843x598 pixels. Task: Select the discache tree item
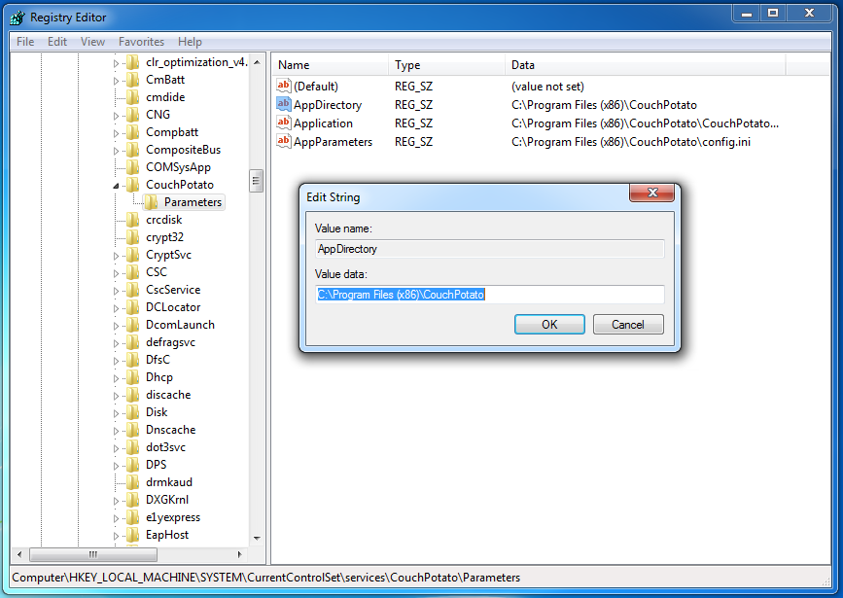[168, 395]
